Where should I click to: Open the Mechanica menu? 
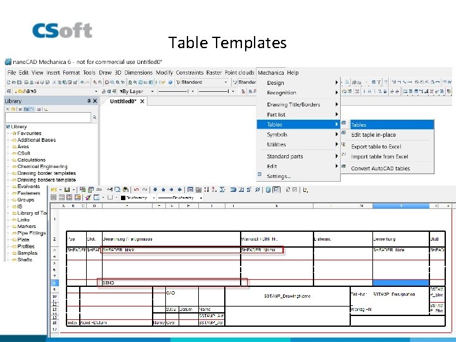click(271, 73)
